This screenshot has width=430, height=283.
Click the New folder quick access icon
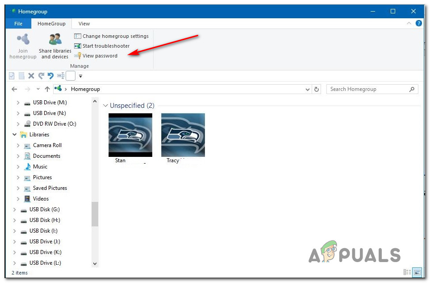[x=21, y=76]
